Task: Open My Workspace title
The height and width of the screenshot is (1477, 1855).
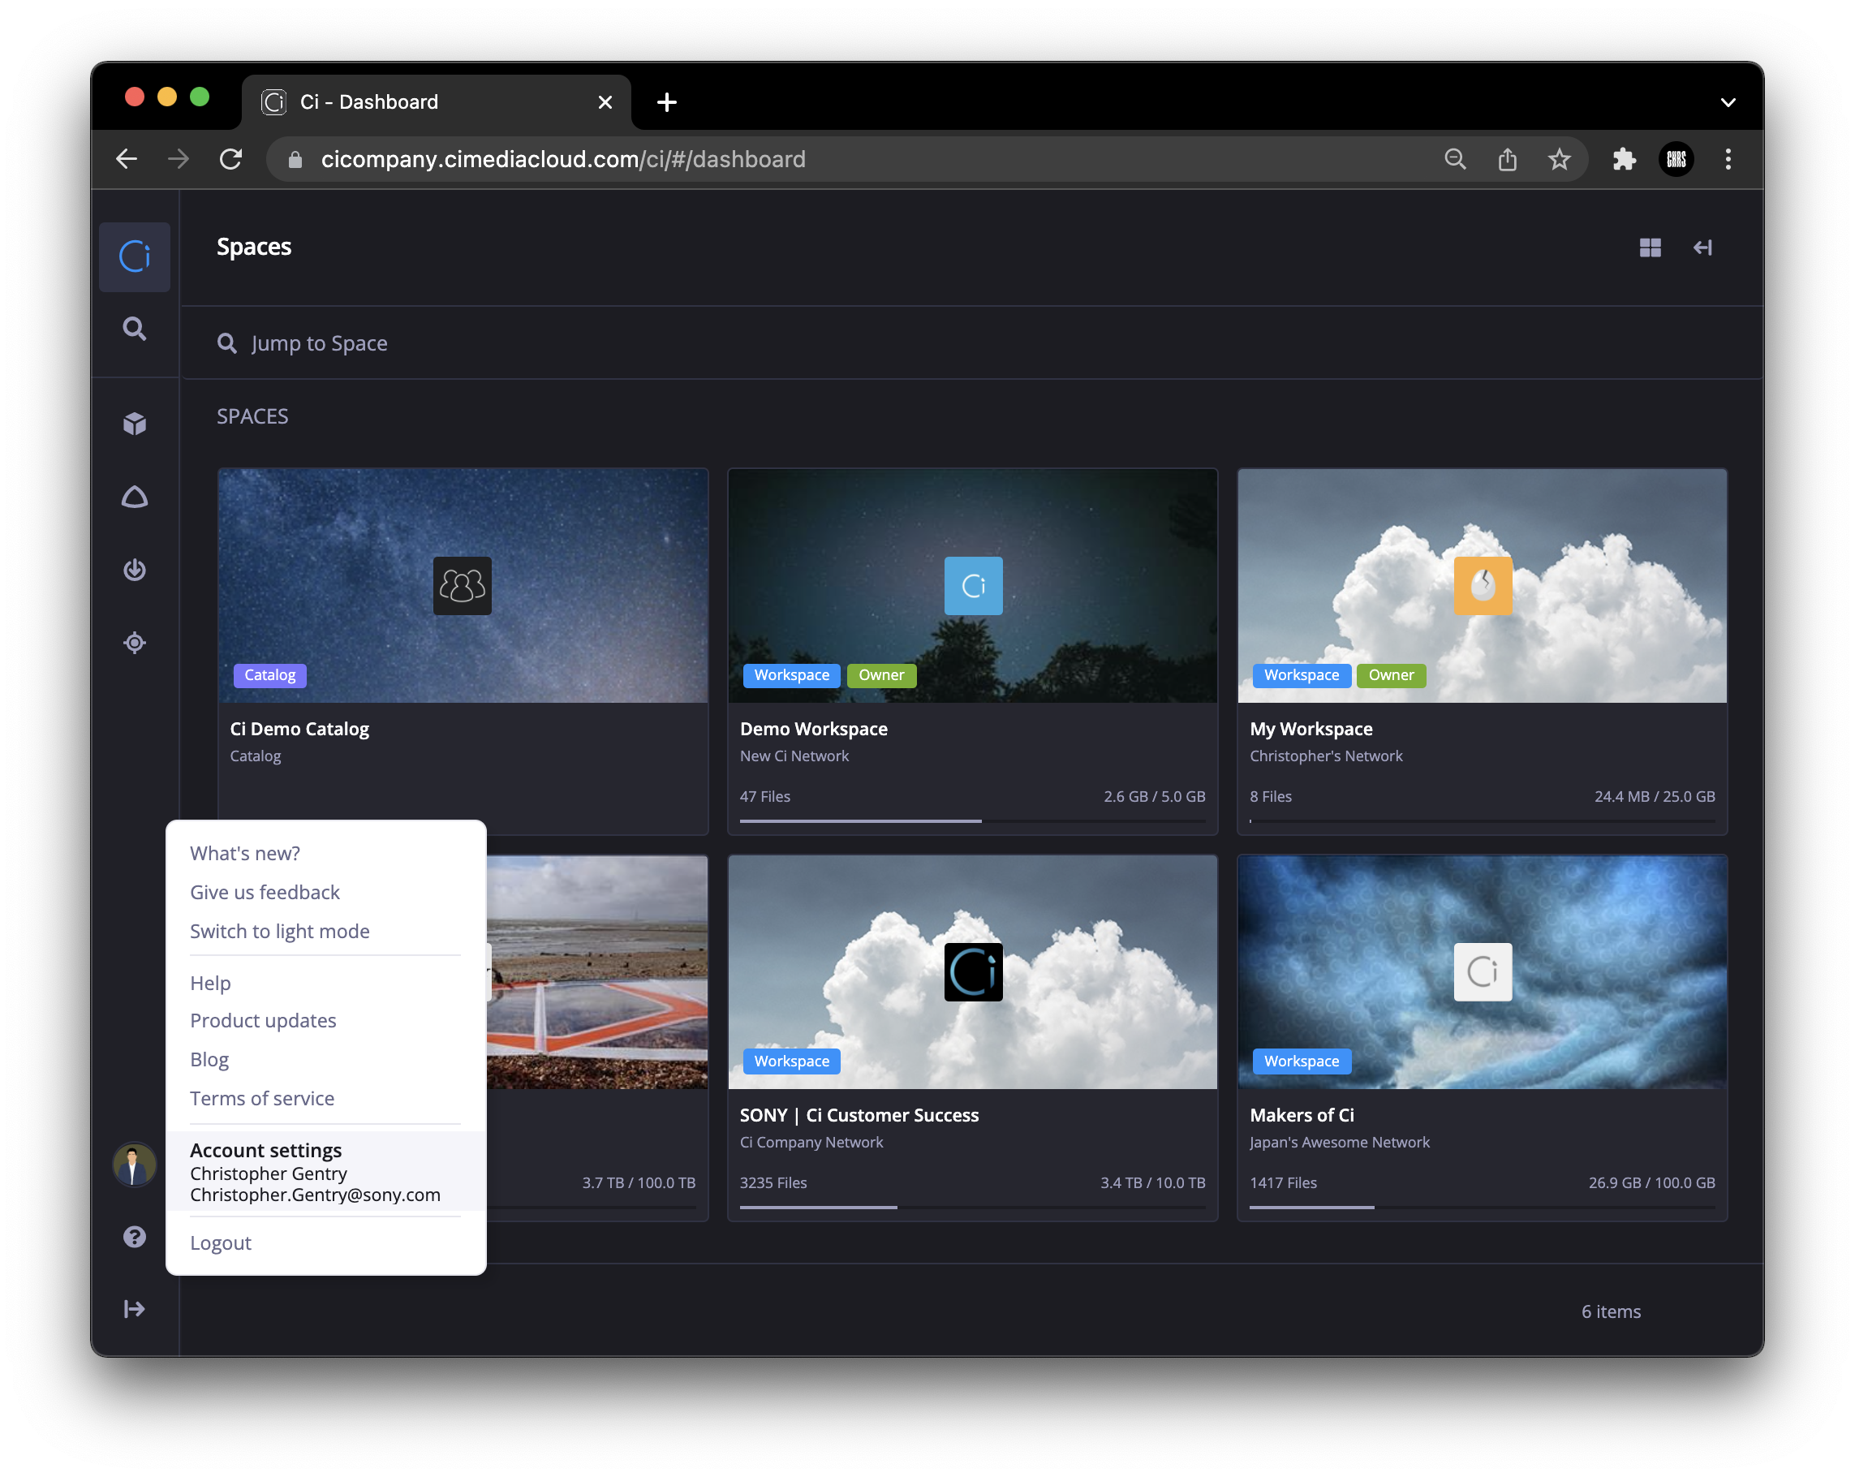Action: (1311, 729)
